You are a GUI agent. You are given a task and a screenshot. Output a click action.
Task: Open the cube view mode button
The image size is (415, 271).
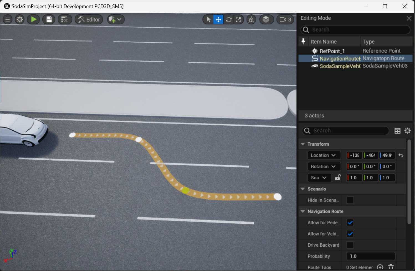tap(266, 20)
